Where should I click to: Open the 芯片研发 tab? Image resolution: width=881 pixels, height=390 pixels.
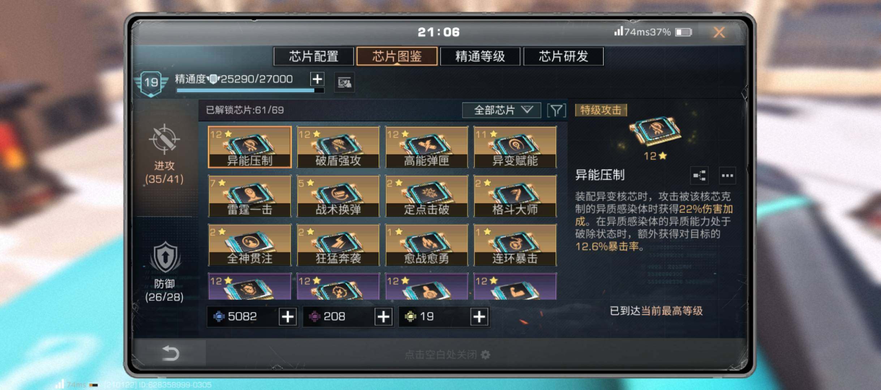(x=563, y=56)
